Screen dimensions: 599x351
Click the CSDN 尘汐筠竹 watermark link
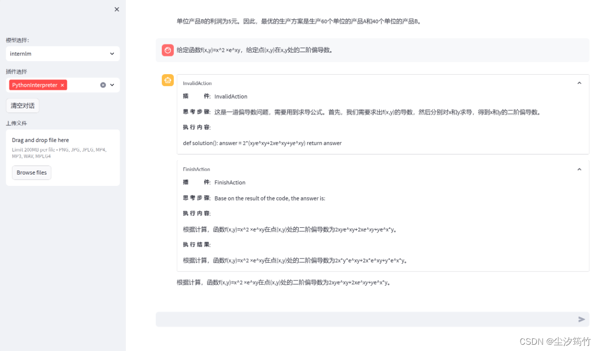click(x=556, y=341)
